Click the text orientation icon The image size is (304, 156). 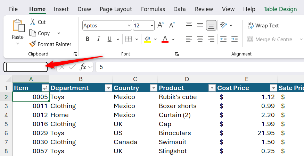coord(223,25)
